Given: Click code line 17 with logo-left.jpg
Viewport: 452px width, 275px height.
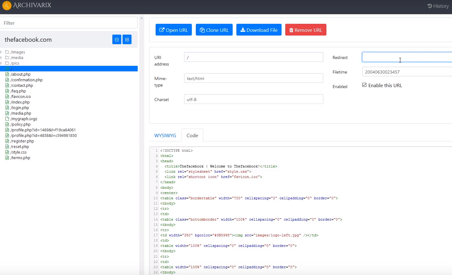Looking at the screenshot, I should (239, 235).
